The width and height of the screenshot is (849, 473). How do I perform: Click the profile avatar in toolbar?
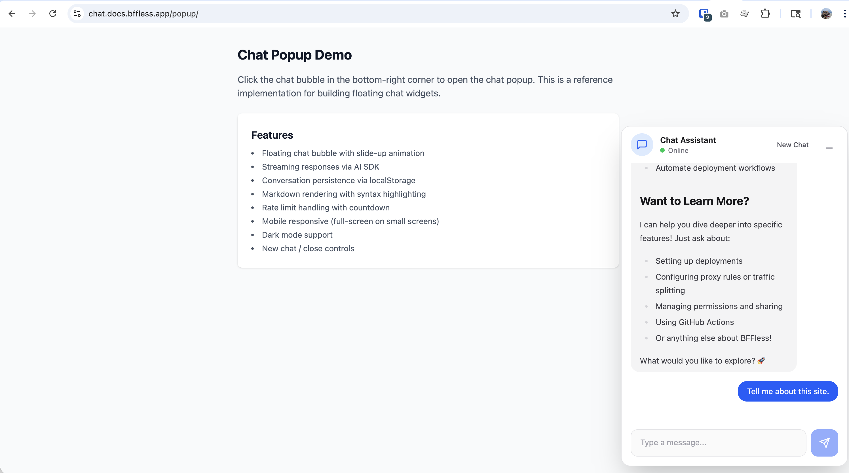point(826,14)
